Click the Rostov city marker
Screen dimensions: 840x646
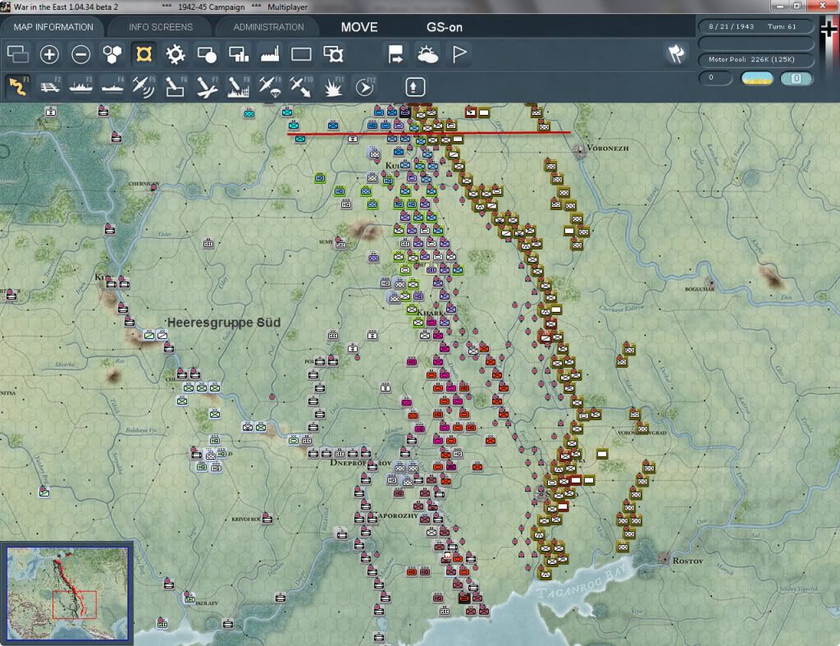(664, 559)
